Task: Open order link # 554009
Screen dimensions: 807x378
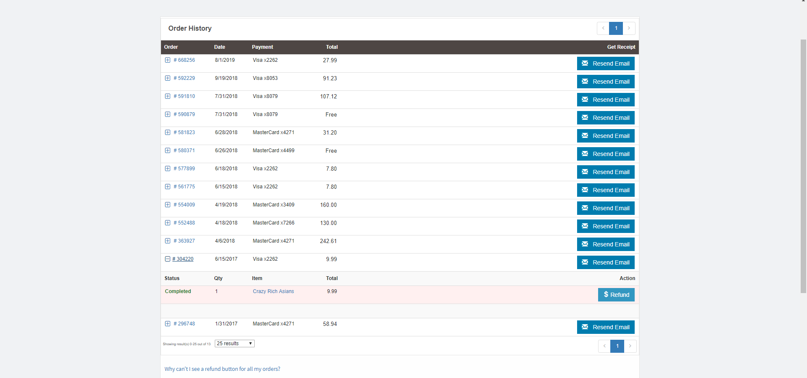Action: pos(184,205)
